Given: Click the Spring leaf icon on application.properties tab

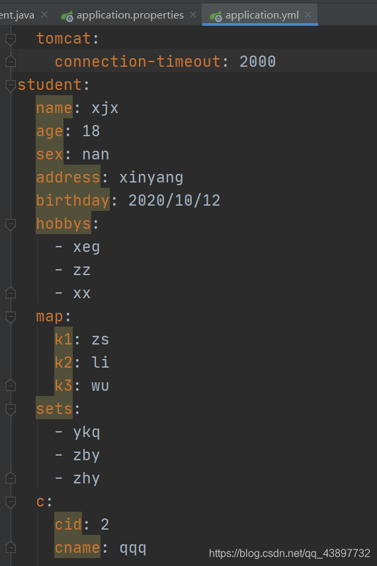Looking at the screenshot, I should pyautogui.click(x=67, y=16).
